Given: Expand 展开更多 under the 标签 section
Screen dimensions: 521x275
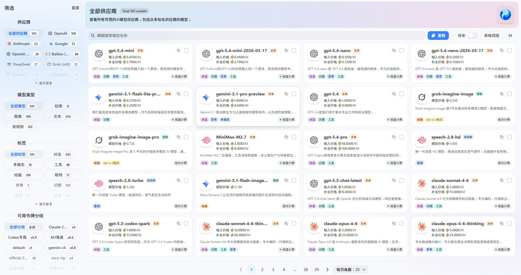Looking at the screenshot, I should [x=43, y=204].
